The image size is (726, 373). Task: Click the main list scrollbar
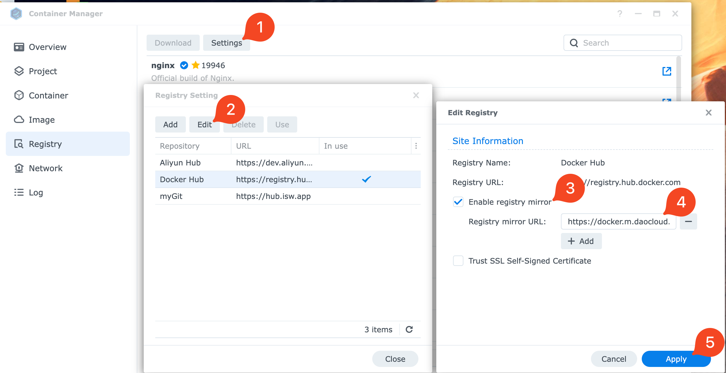click(679, 78)
